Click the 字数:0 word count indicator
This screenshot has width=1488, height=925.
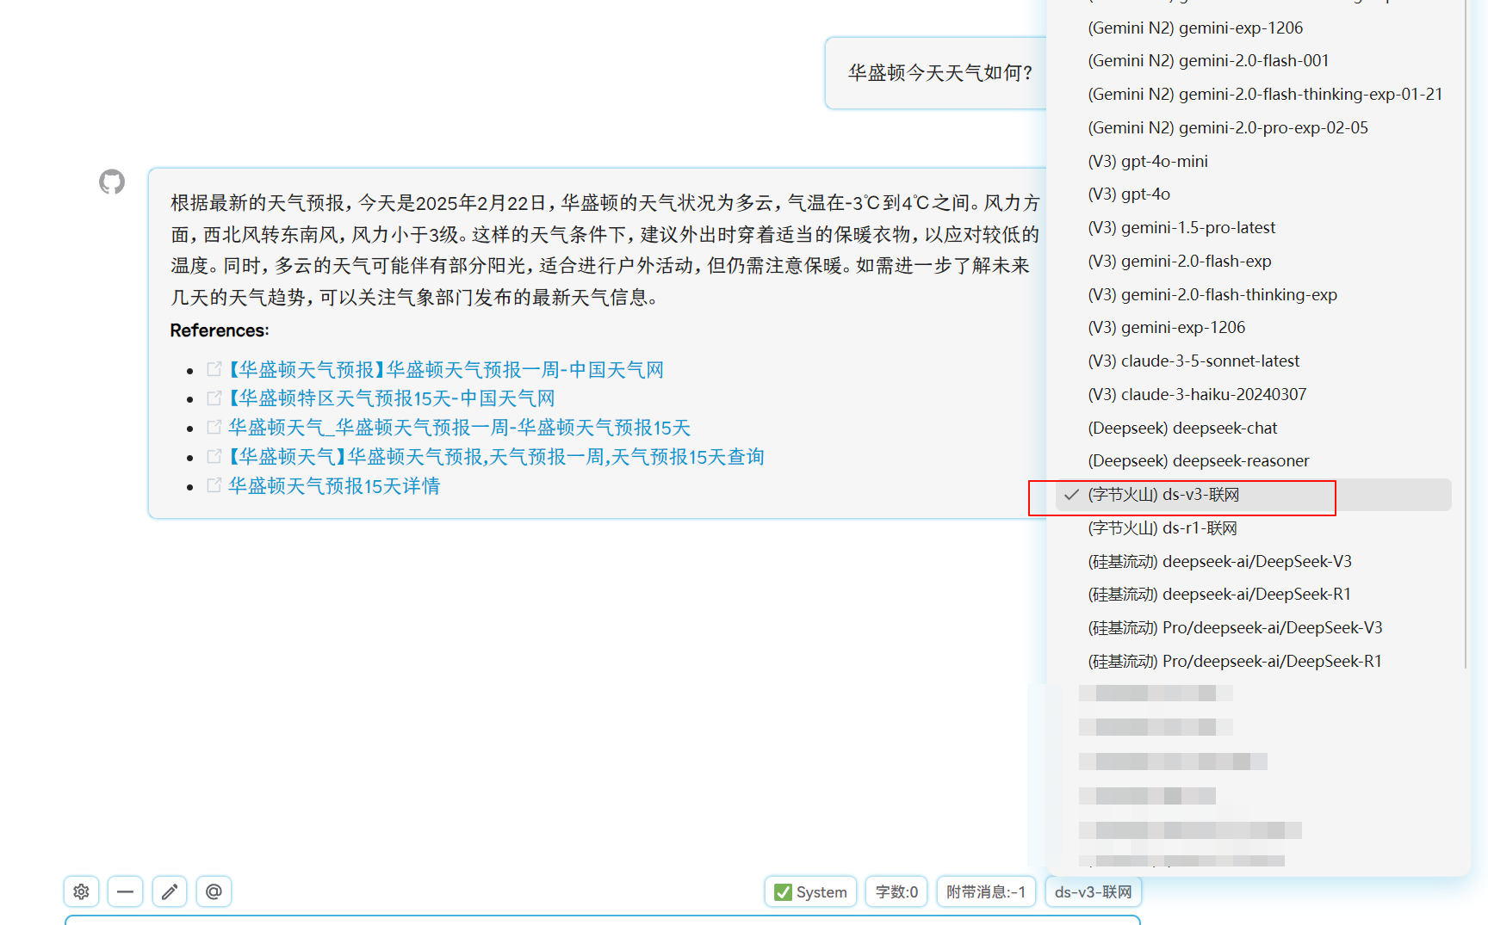896,891
